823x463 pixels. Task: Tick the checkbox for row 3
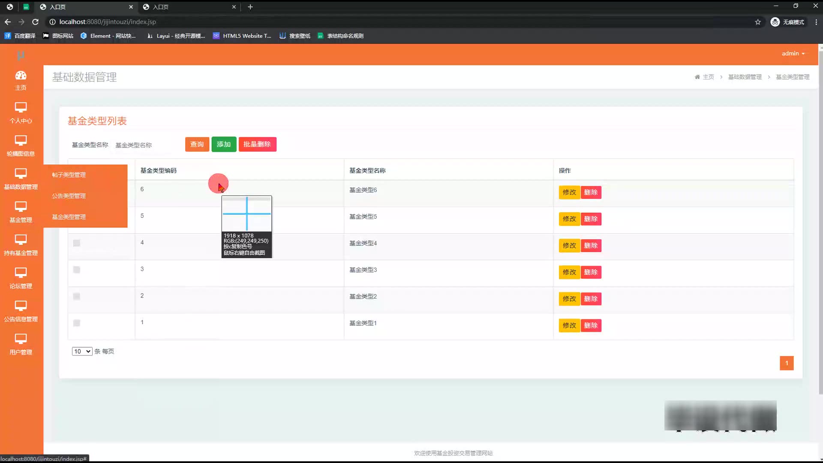[77, 270]
